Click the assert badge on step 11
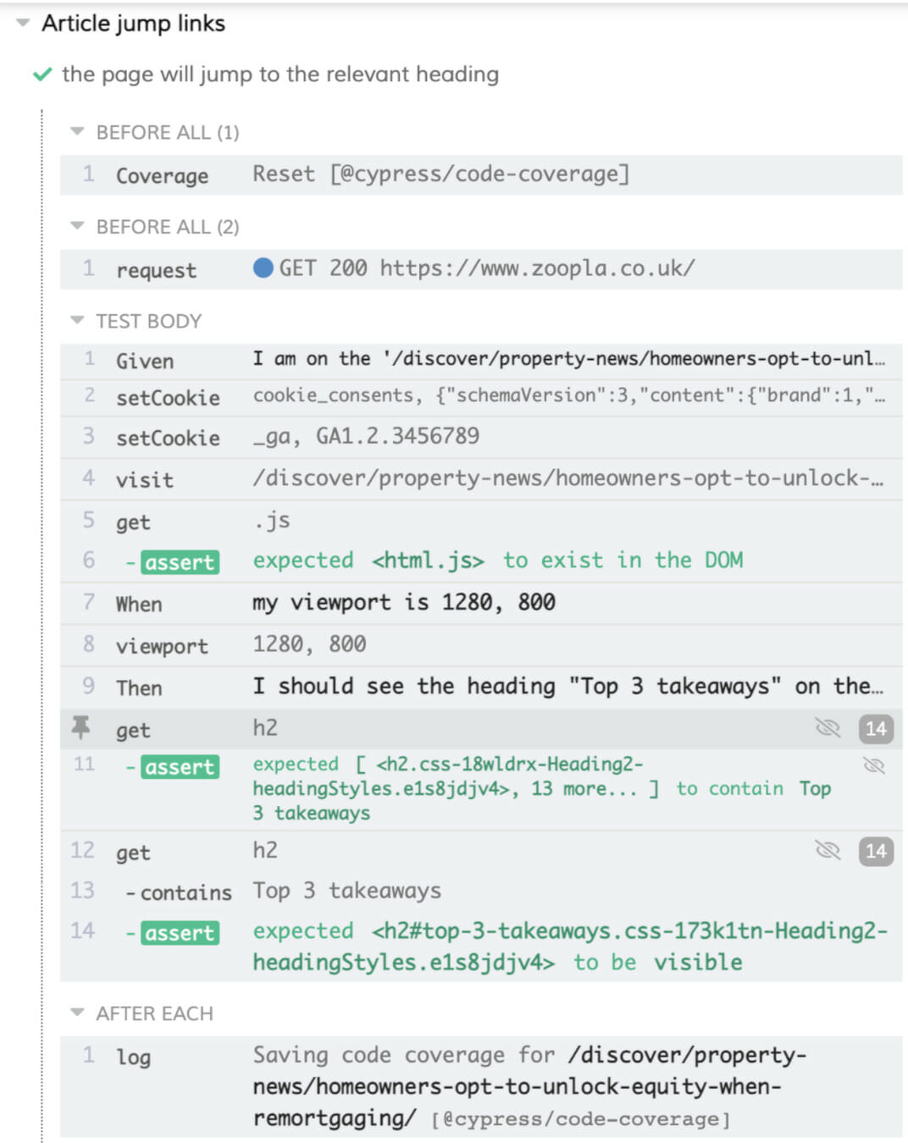This screenshot has height=1143, width=908. [x=179, y=767]
